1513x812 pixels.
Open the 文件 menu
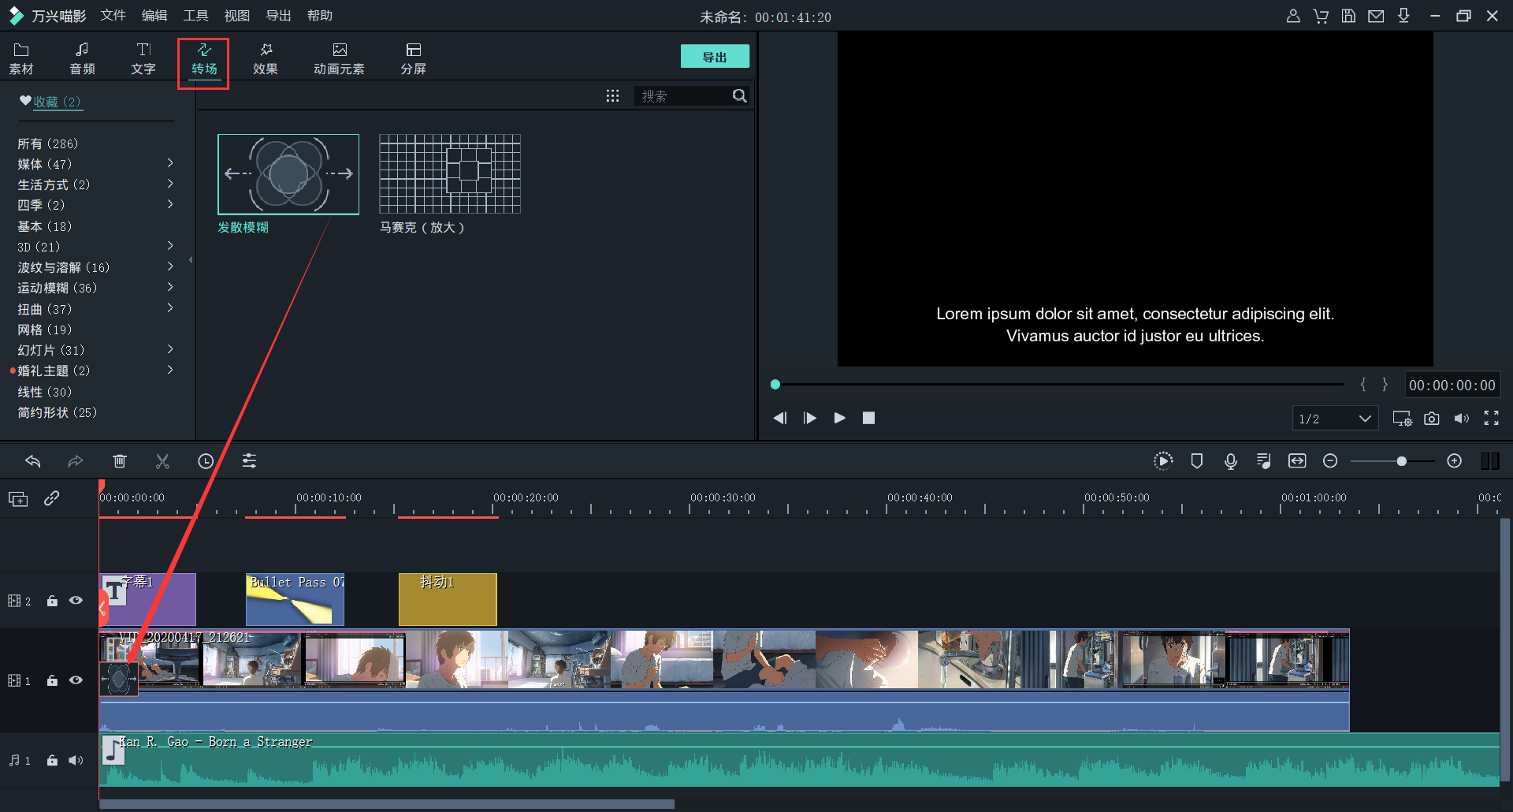113,16
